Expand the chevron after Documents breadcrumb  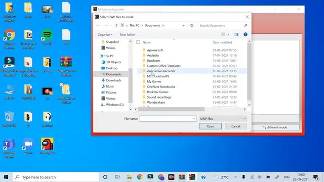163,25
